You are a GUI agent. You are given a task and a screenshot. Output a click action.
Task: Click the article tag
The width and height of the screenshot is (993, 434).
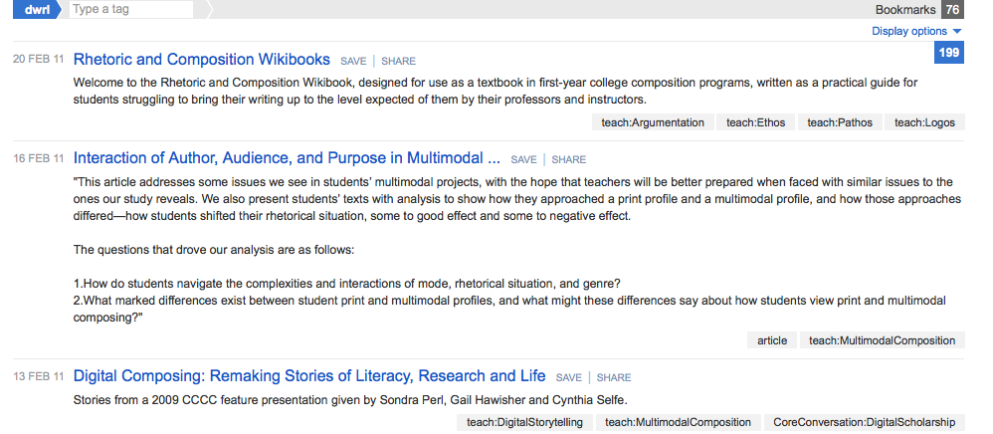click(772, 340)
